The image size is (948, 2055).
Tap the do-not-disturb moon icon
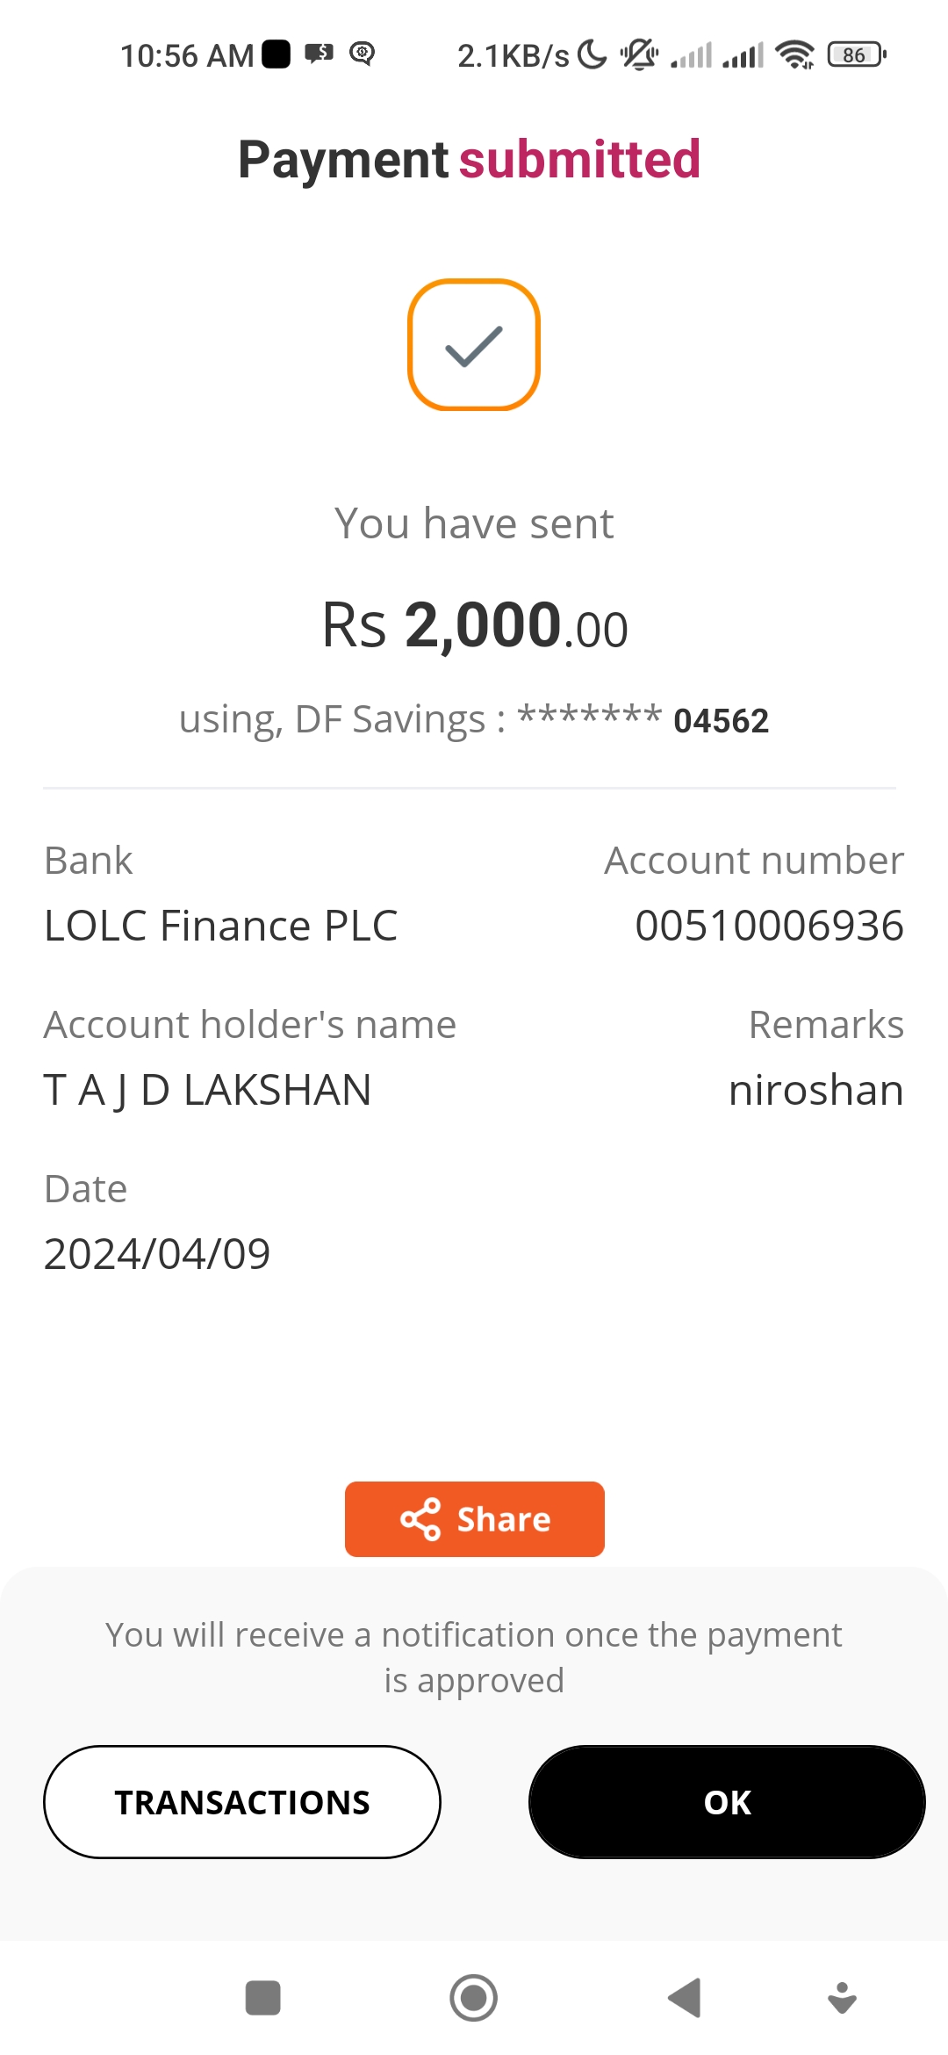tap(593, 55)
